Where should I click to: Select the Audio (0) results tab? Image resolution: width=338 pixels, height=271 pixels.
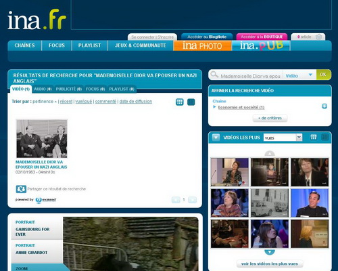[x=43, y=89]
